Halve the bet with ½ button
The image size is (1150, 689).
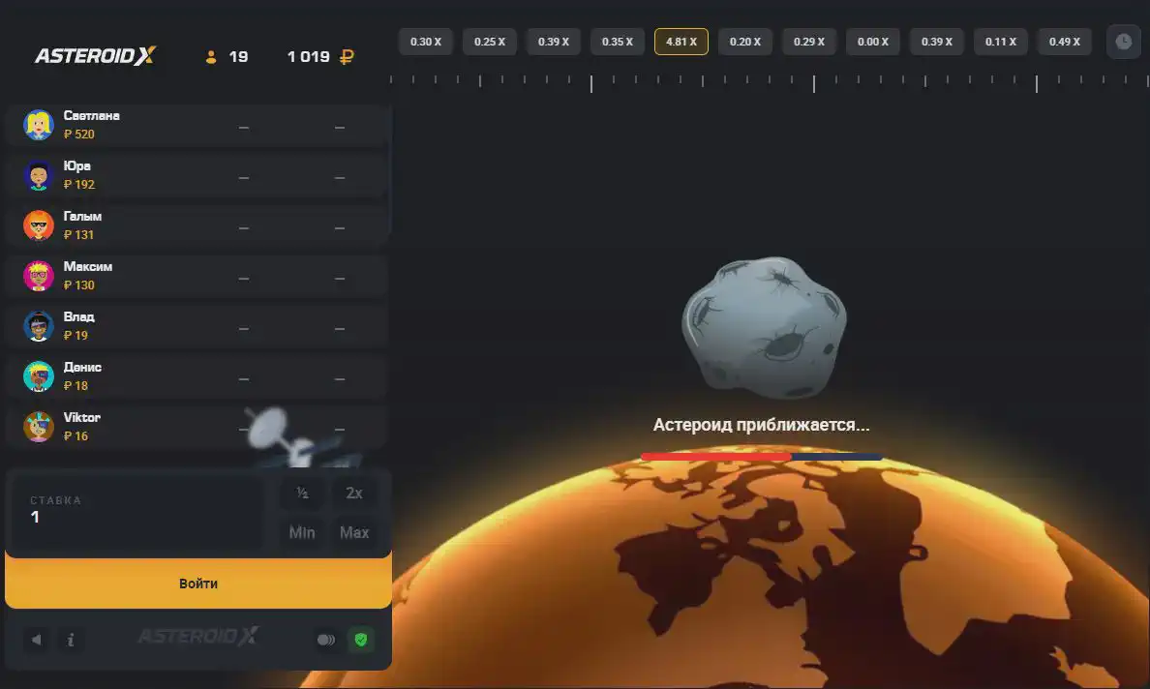(x=302, y=494)
